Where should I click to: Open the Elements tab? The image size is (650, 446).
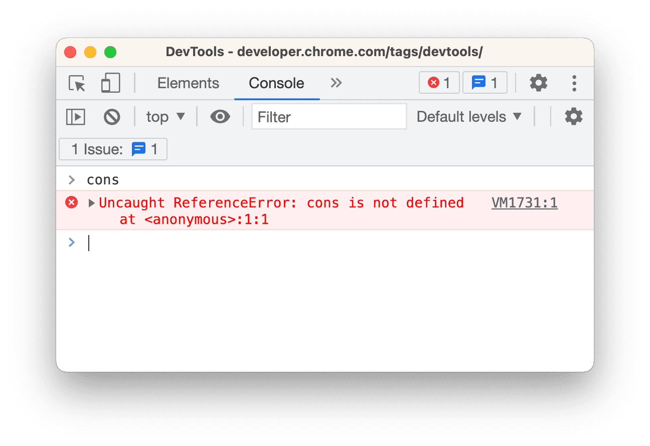pyautogui.click(x=188, y=83)
